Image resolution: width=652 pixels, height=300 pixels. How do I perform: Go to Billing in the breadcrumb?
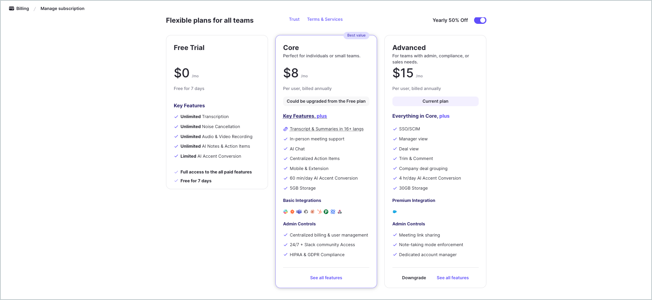tap(22, 8)
